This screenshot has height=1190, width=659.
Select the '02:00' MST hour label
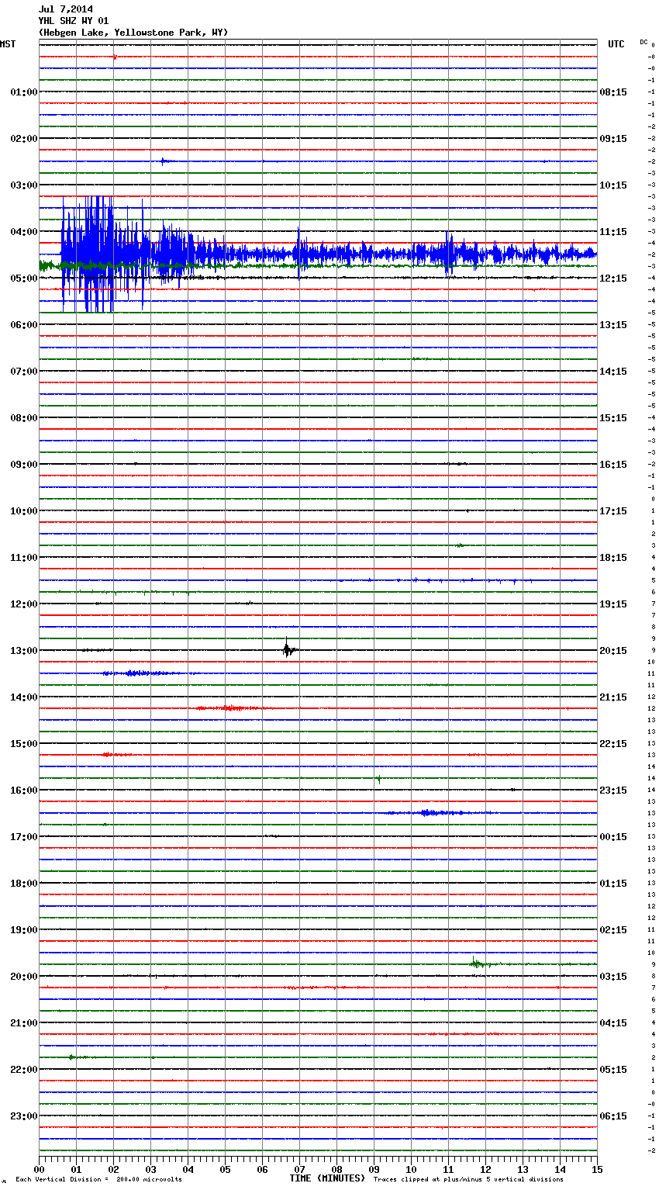coord(24,139)
